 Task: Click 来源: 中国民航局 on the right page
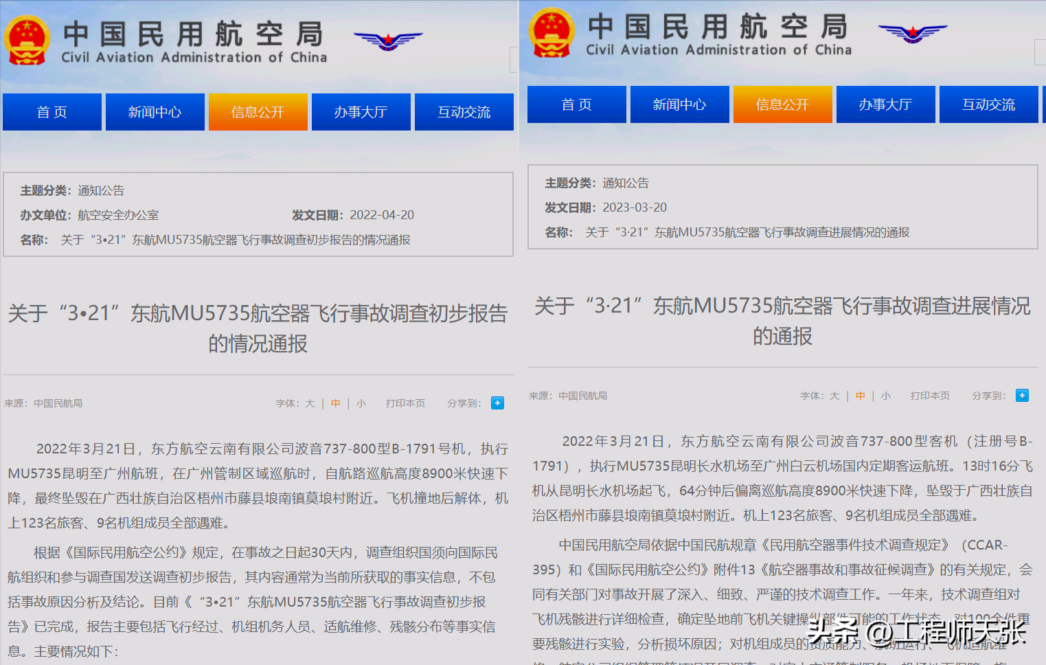(x=568, y=396)
